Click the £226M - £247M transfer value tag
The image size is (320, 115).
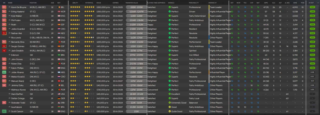tap(136, 11)
